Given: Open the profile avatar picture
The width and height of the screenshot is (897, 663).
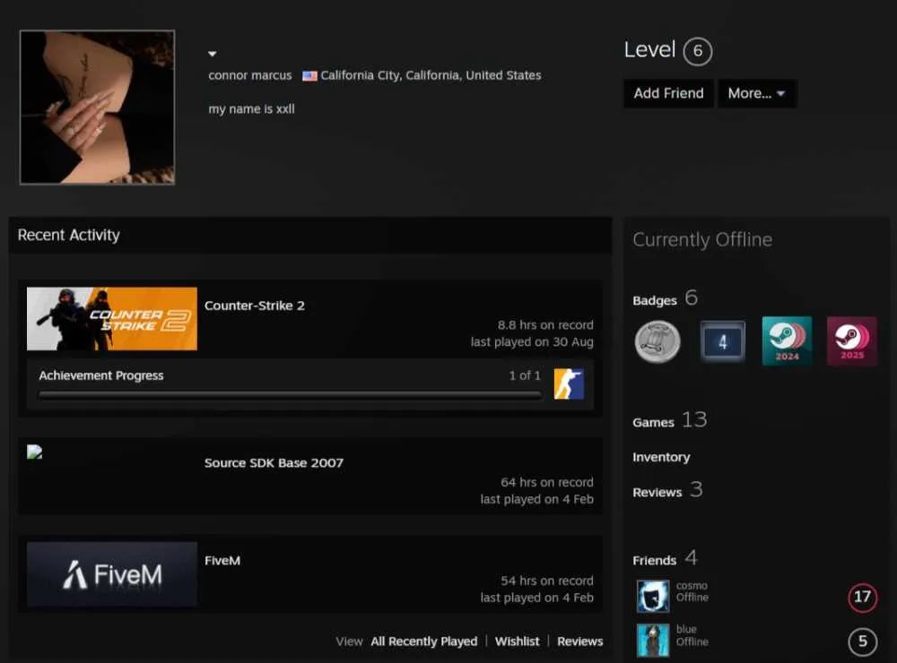Looking at the screenshot, I should pos(97,108).
